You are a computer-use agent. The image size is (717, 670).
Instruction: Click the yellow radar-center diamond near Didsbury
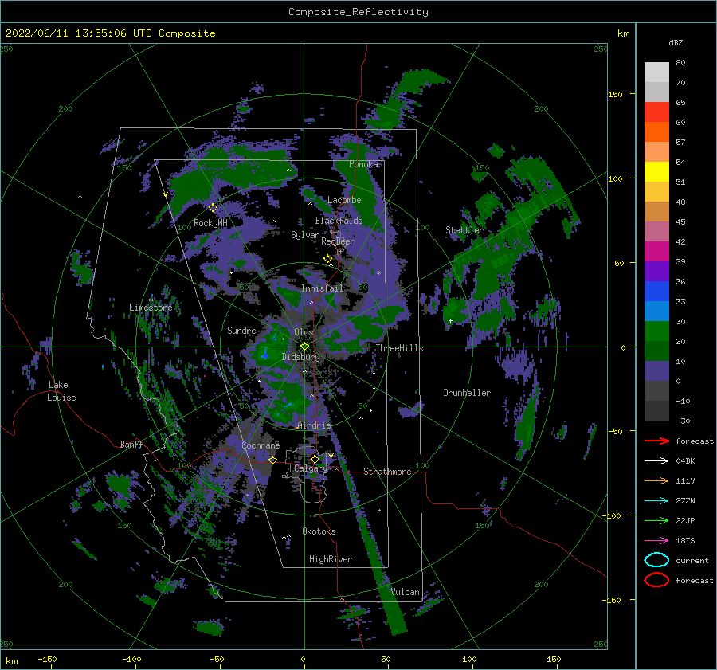coord(304,347)
